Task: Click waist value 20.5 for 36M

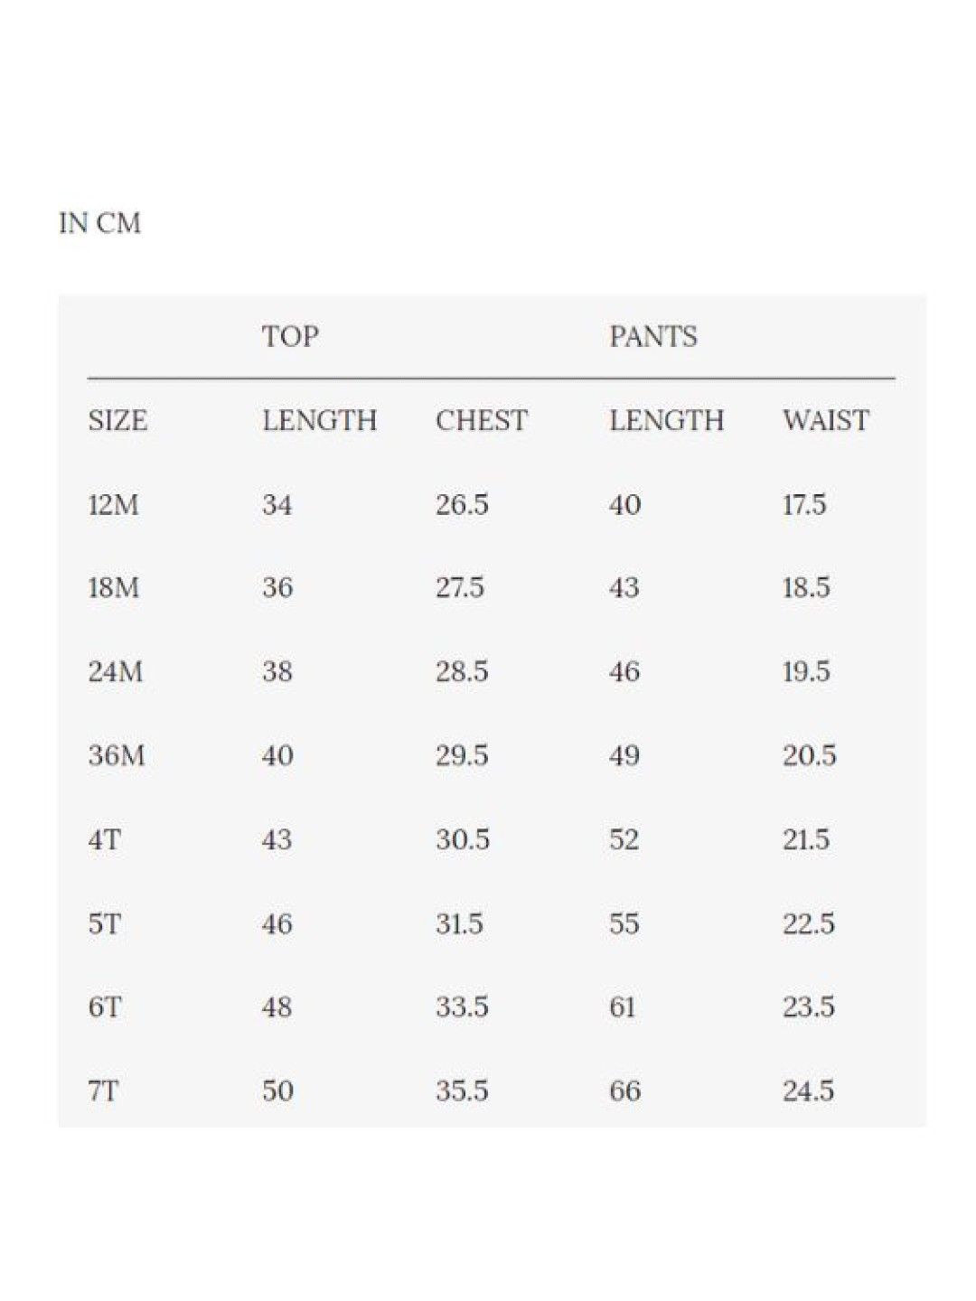Action: 809,755
